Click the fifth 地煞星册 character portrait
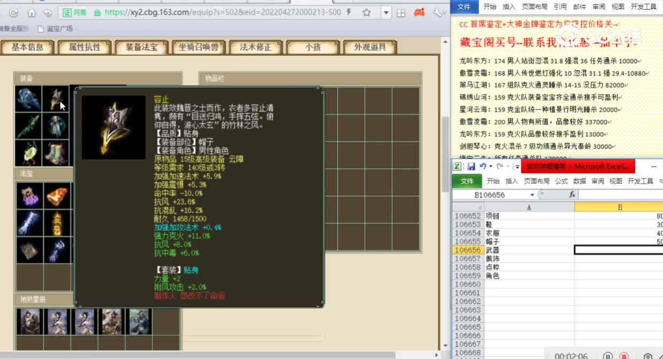This screenshot has width=663, height=359. coord(138,322)
